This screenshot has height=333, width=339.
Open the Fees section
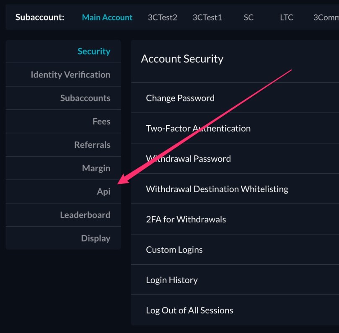[x=101, y=121]
